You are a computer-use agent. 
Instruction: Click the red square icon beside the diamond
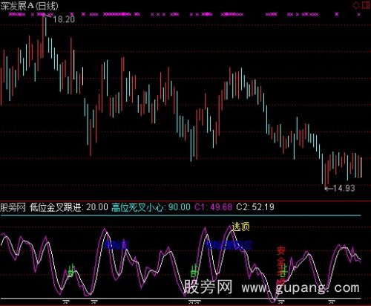click(367, 5)
